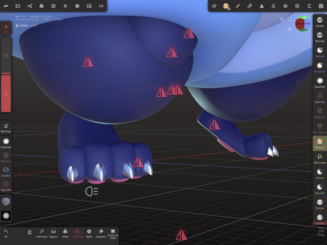The width and height of the screenshot is (327, 245).
Task: Open the Camera settings menu
Action: point(101,6)
